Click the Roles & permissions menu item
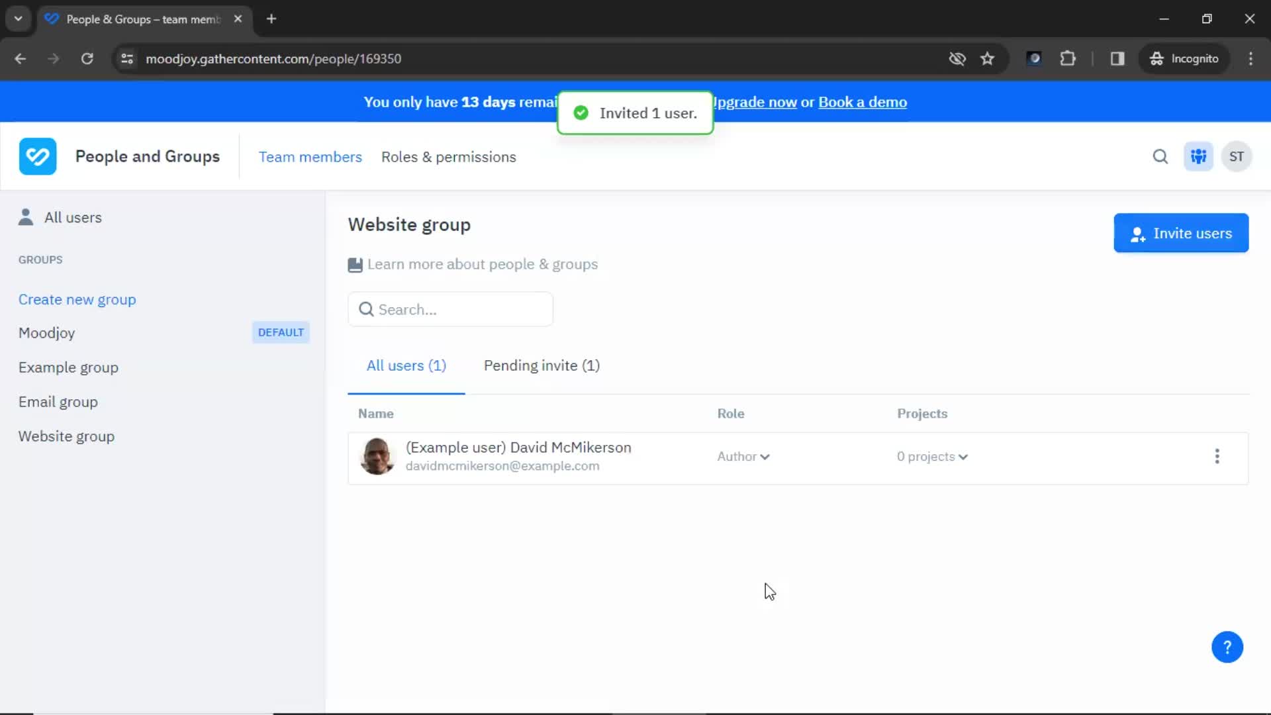The height and width of the screenshot is (715, 1271). [x=449, y=157]
